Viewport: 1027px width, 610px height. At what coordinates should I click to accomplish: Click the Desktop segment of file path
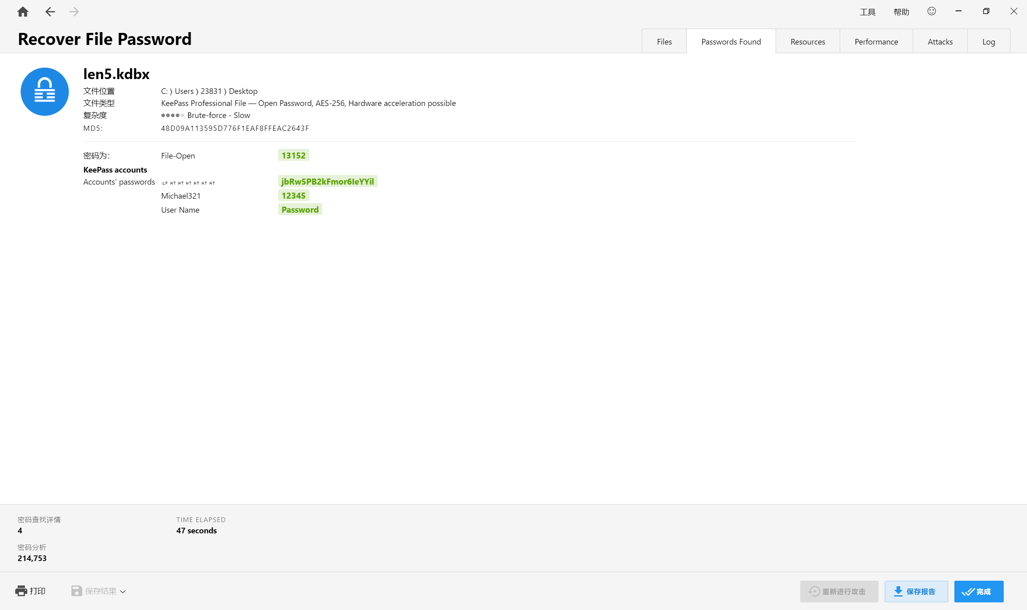tap(243, 91)
